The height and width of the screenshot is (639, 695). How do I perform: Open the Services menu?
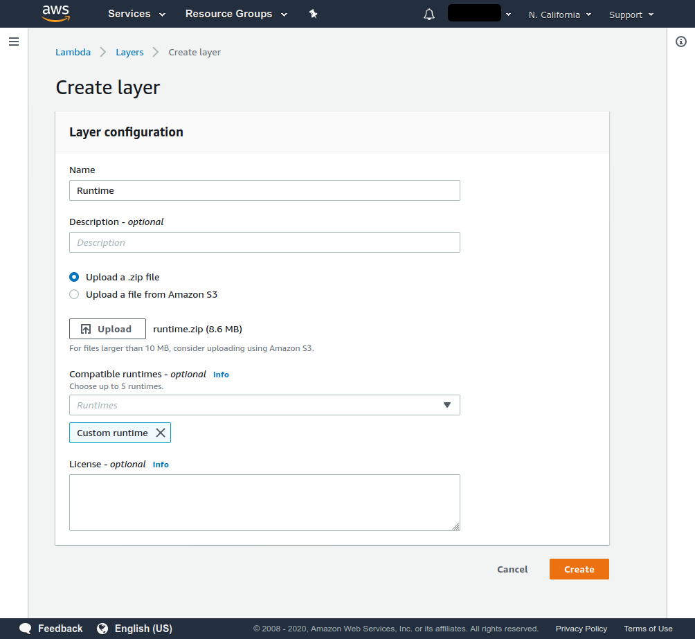136,14
